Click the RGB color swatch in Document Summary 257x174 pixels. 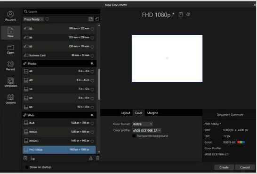point(241,142)
